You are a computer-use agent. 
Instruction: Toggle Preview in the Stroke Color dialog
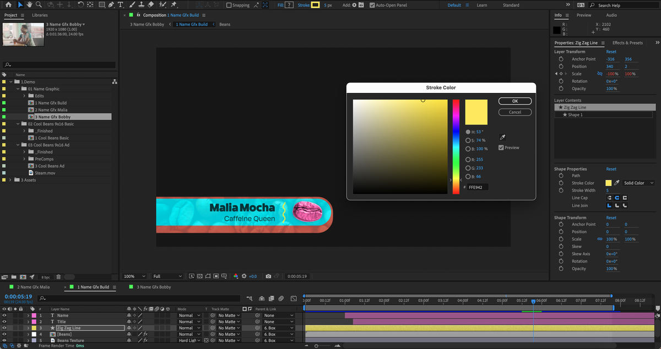click(502, 148)
